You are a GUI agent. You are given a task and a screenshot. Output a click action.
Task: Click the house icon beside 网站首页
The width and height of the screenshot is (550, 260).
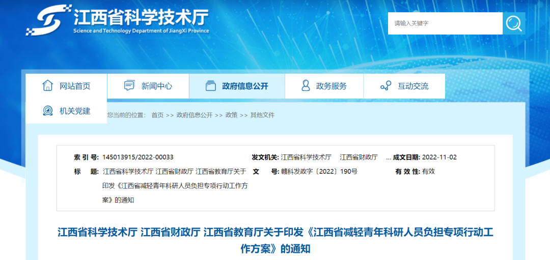point(47,86)
